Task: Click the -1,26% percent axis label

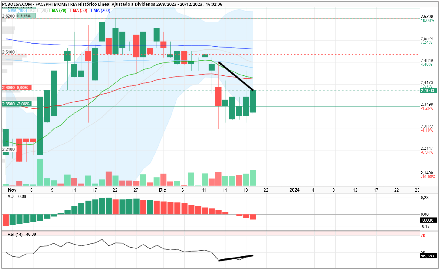Action: (x=427, y=108)
